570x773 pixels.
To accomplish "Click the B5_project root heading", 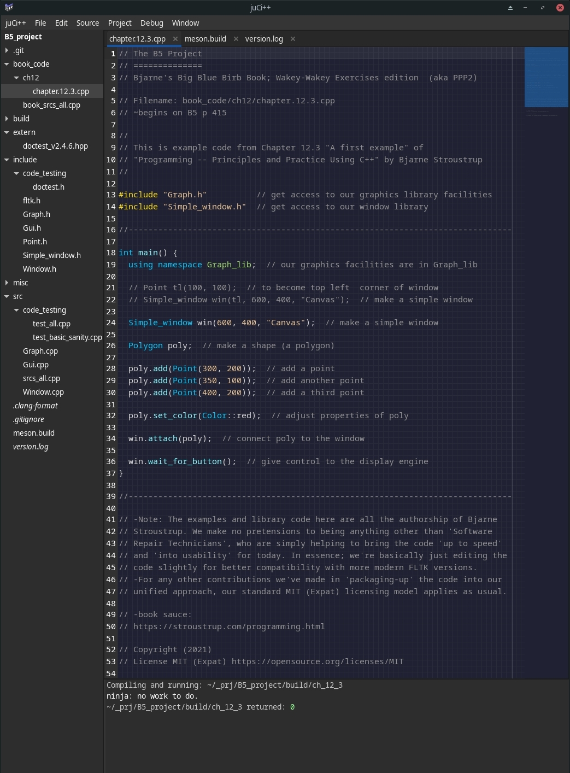I will coord(23,37).
